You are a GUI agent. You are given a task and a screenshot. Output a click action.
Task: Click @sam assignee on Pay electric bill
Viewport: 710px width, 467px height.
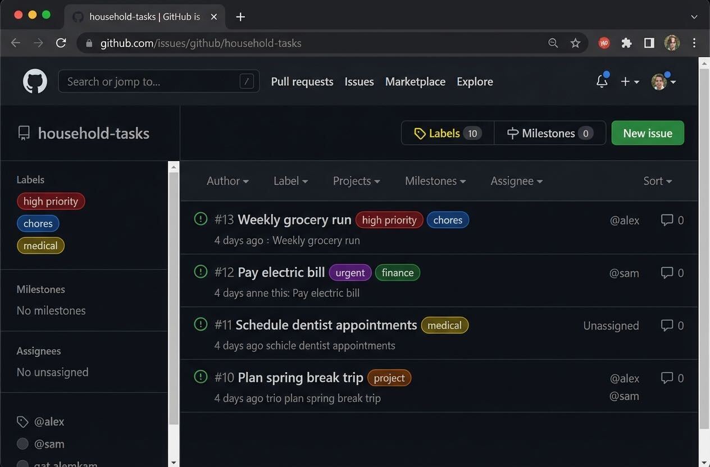(x=624, y=273)
